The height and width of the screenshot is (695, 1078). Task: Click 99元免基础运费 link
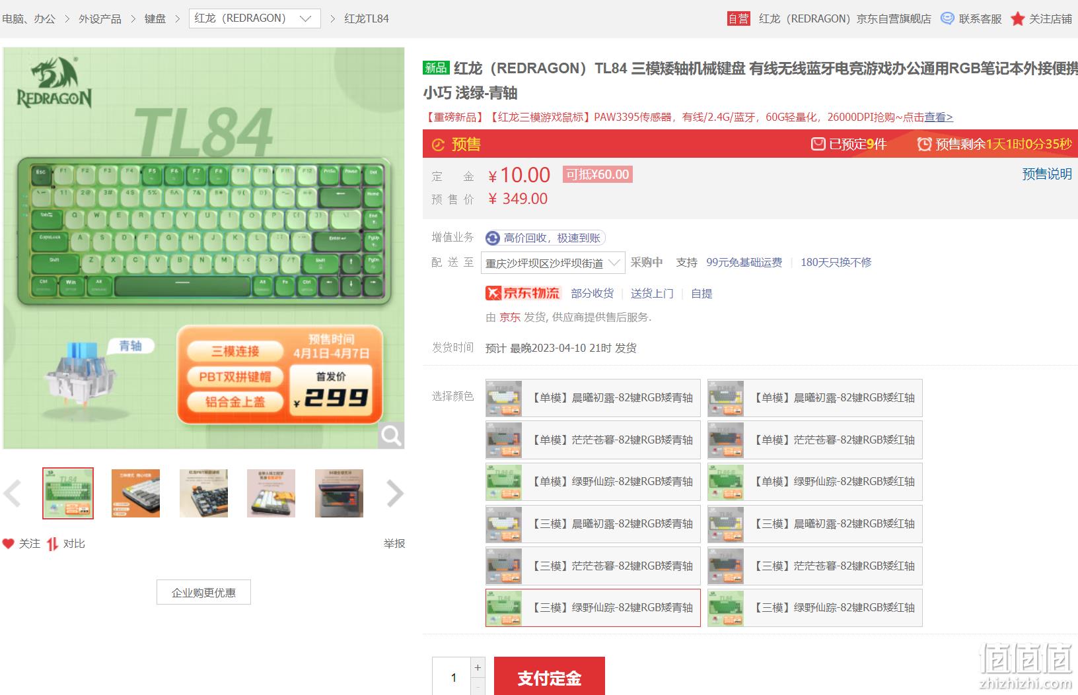point(744,262)
